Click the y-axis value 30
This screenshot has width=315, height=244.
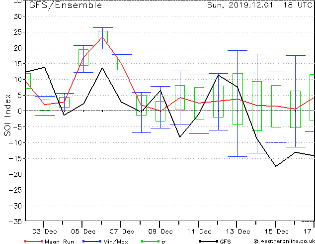(x=17, y=16)
